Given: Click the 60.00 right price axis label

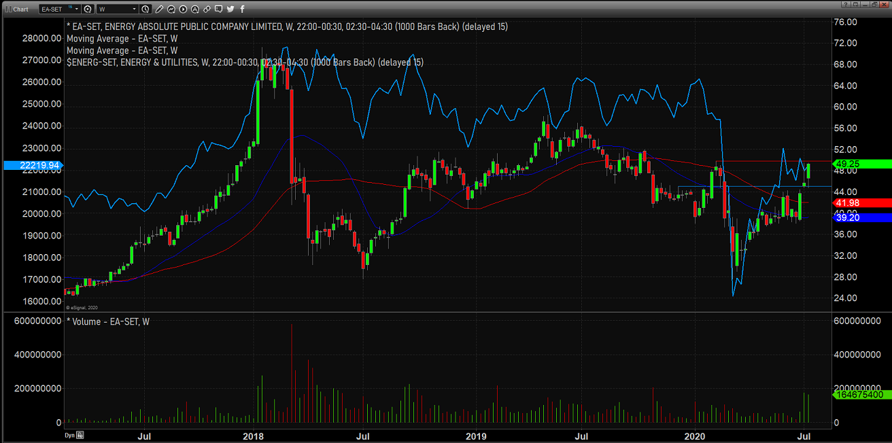Looking at the screenshot, I should coord(845,107).
